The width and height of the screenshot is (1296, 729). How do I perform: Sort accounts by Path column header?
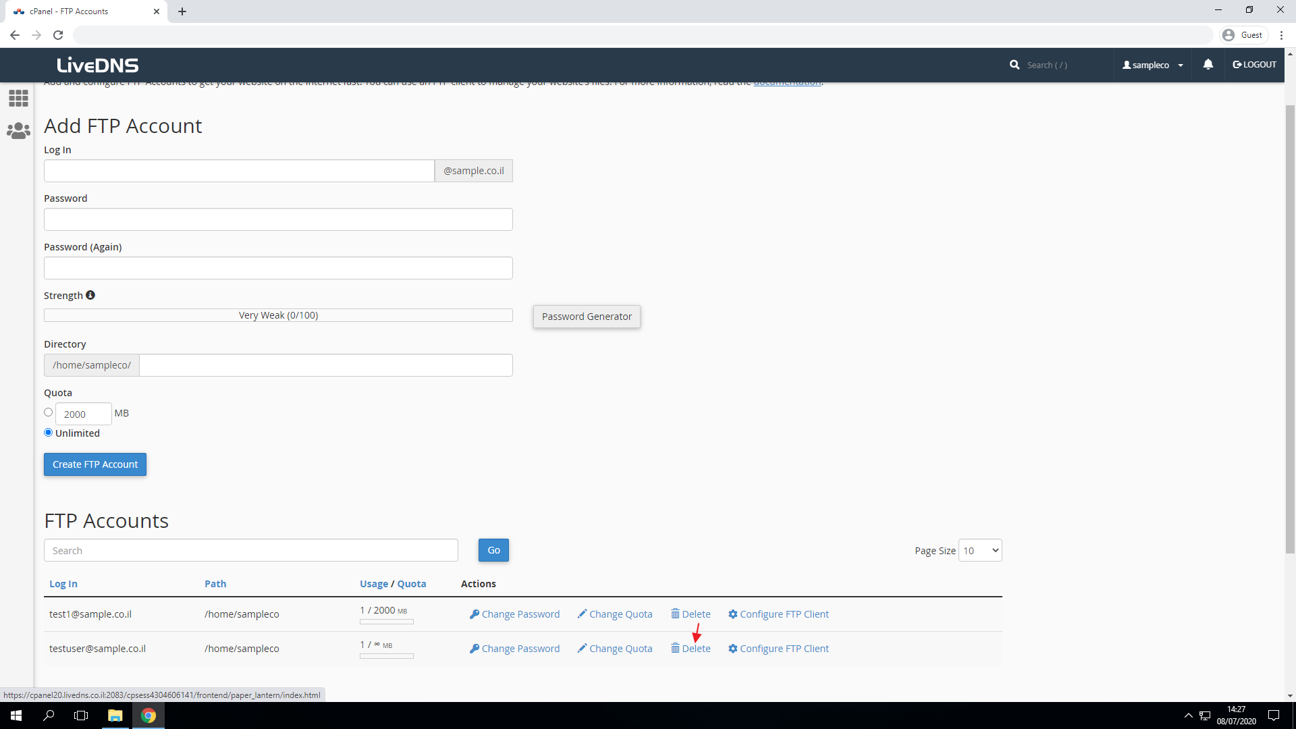point(215,584)
